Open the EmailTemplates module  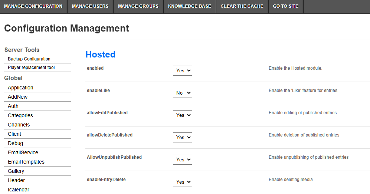pyautogui.click(x=26, y=162)
